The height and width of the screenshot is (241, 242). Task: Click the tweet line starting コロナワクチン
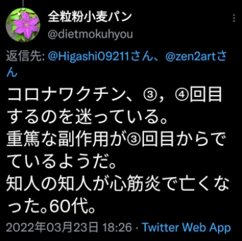coord(115,94)
